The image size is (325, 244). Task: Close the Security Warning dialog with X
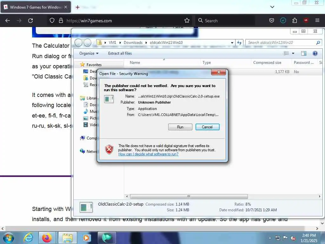pyautogui.click(x=219, y=72)
